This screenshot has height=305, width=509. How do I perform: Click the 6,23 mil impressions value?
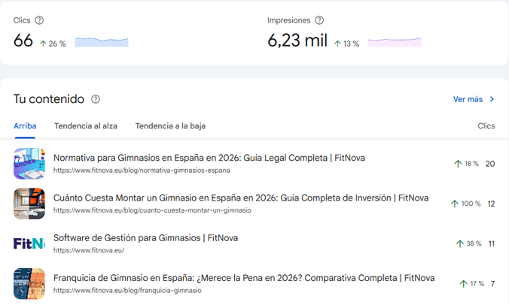(x=297, y=41)
